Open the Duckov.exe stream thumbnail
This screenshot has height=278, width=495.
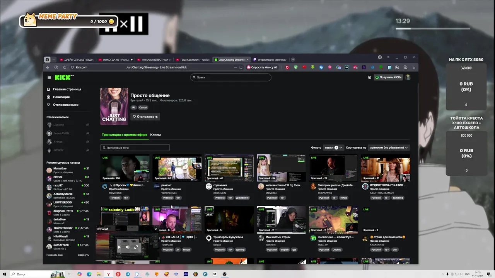tap(333, 220)
